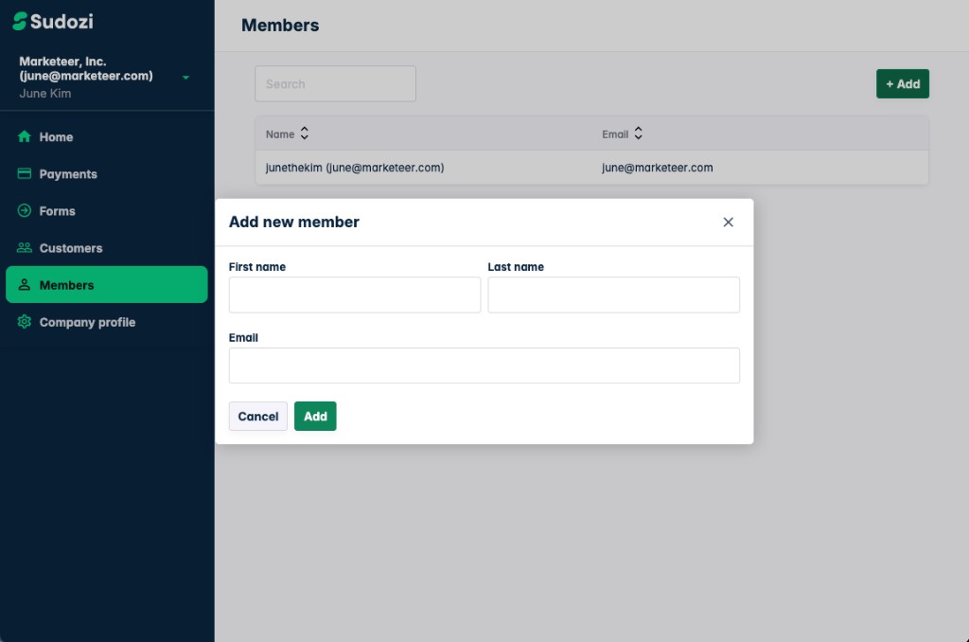Image resolution: width=969 pixels, height=642 pixels.
Task: Dismiss the dialog with the X icon
Action: point(728,222)
